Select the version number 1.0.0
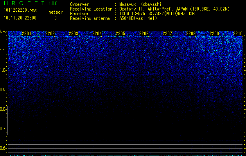 (x=53, y=3)
